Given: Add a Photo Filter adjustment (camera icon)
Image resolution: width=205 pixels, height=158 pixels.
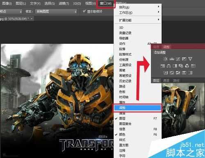Looking at the screenshot, I should pyautogui.click(x=181, y=66).
